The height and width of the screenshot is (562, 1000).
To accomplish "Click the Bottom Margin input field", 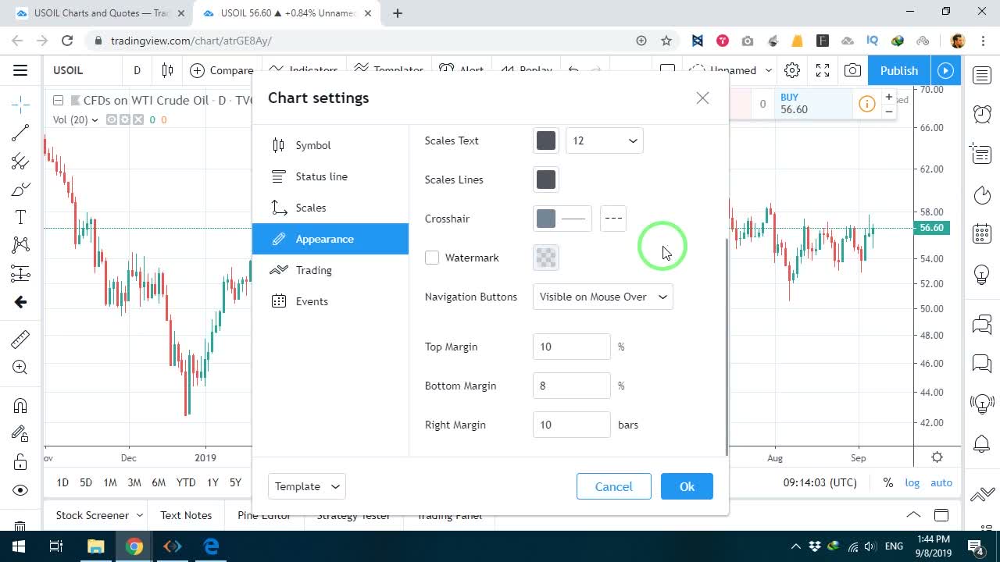I will (x=572, y=386).
